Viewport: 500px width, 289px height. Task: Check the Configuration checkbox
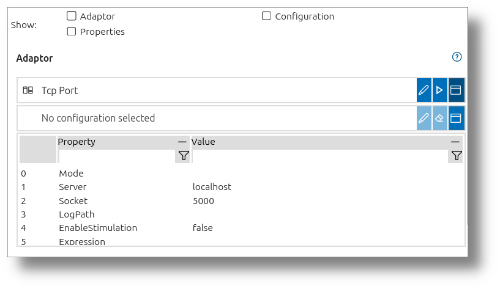pos(266,16)
